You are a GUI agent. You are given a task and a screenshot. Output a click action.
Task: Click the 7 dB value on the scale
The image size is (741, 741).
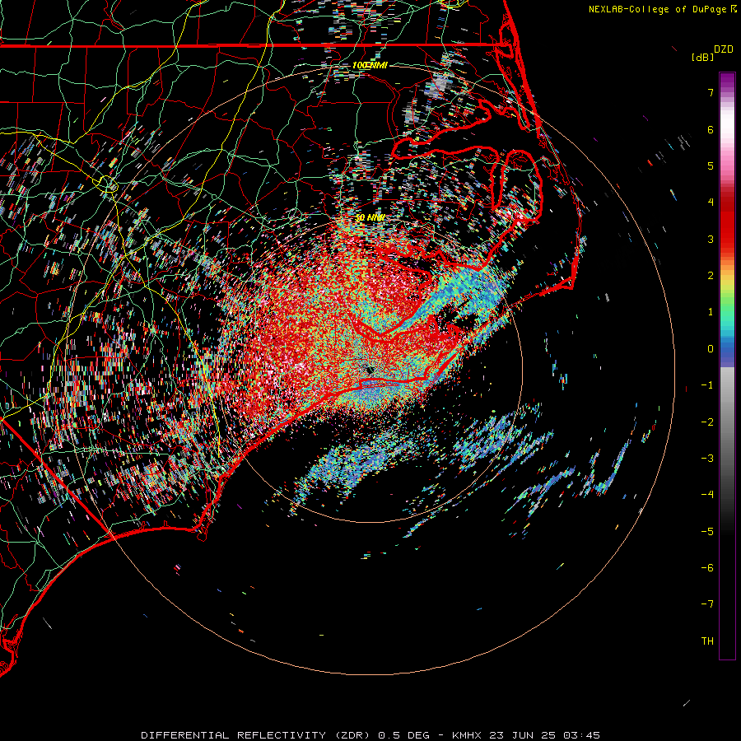711,92
